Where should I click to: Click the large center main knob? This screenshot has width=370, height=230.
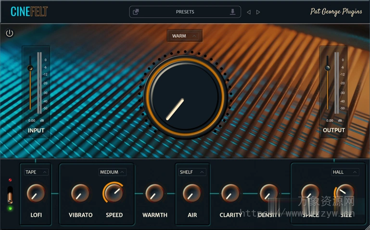[185, 97]
